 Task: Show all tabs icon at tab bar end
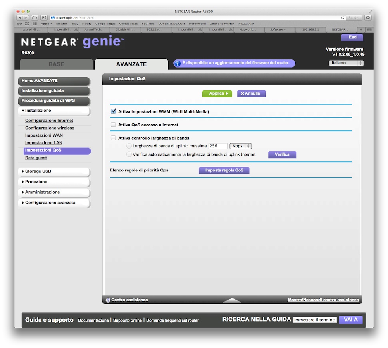(x=369, y=29)
